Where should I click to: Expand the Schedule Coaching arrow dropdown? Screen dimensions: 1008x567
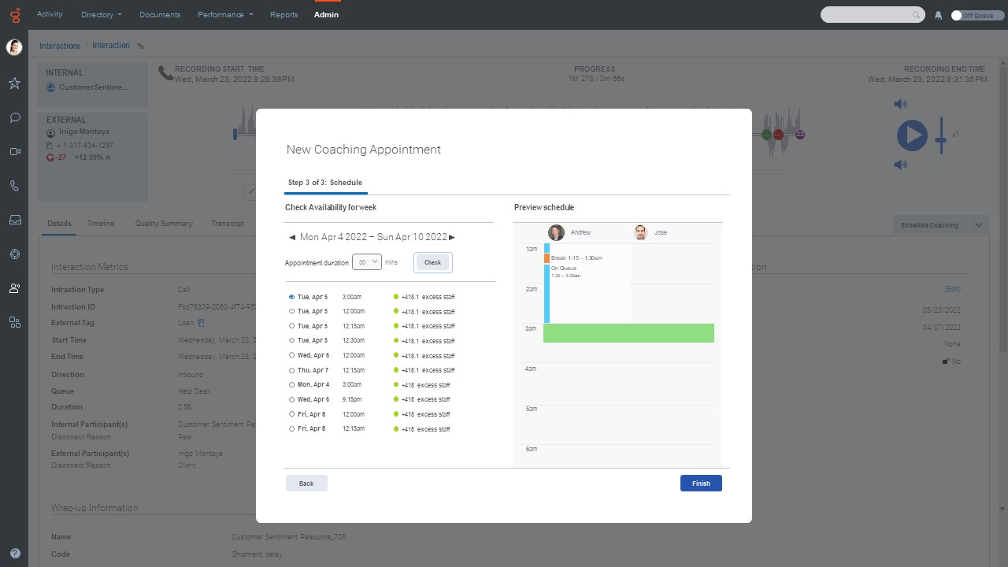(x=978, y=225)
